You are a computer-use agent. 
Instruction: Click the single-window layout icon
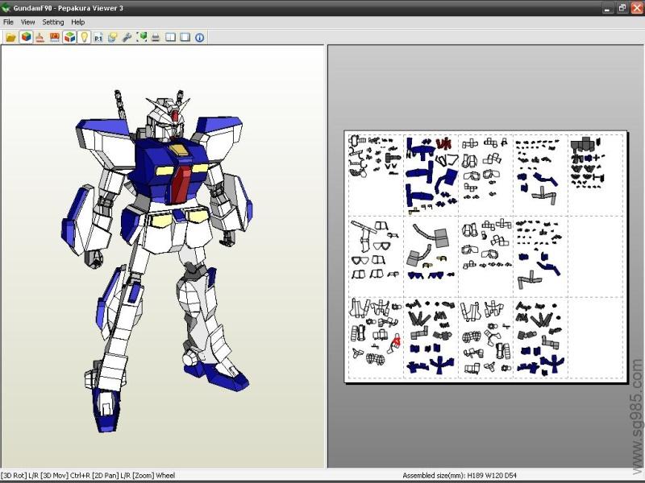coord(186,36)
